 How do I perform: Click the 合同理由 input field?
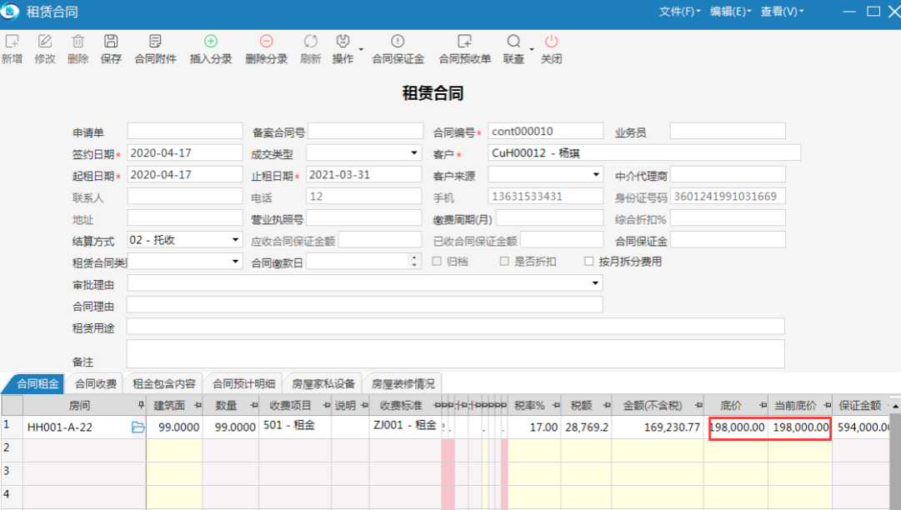pos(364,304)
